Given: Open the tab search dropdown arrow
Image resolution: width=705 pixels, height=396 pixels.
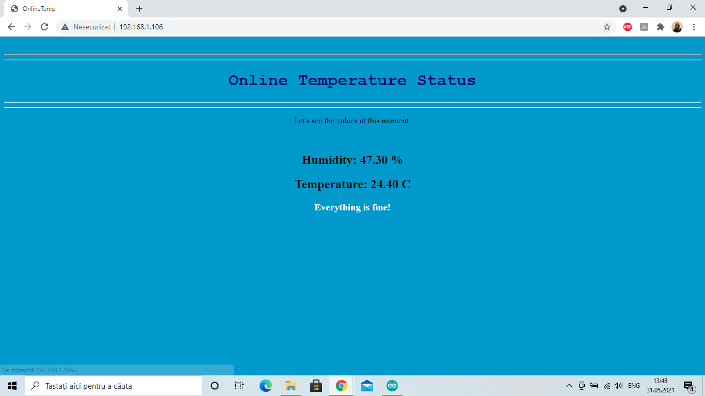Looking at the screenshot, I should [623, 9].
